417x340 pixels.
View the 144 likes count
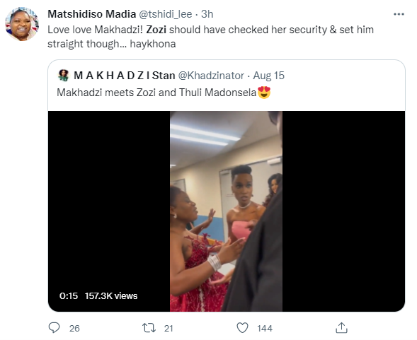pos(265,328)
